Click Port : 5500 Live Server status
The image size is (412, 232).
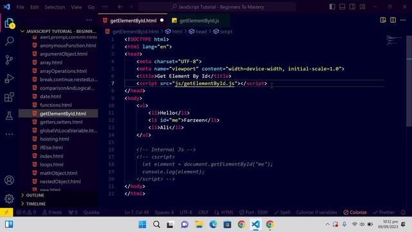pyautogui.click(x=254, y=212)
